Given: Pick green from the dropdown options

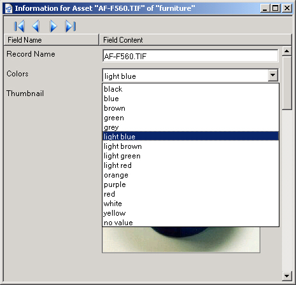Looking at the screenshot, I should 190,118.
